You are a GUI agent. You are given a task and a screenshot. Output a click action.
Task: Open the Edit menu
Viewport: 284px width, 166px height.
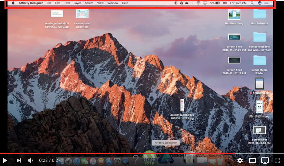[x=58, y=3]
